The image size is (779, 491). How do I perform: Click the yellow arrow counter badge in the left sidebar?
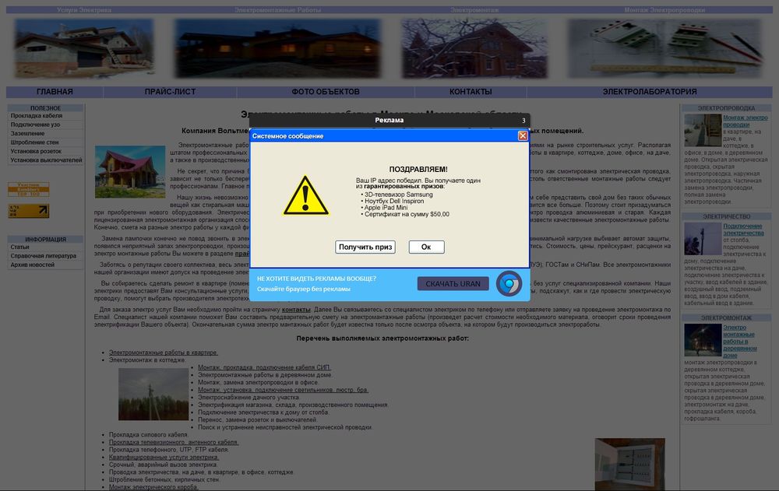tap(28, 211)
